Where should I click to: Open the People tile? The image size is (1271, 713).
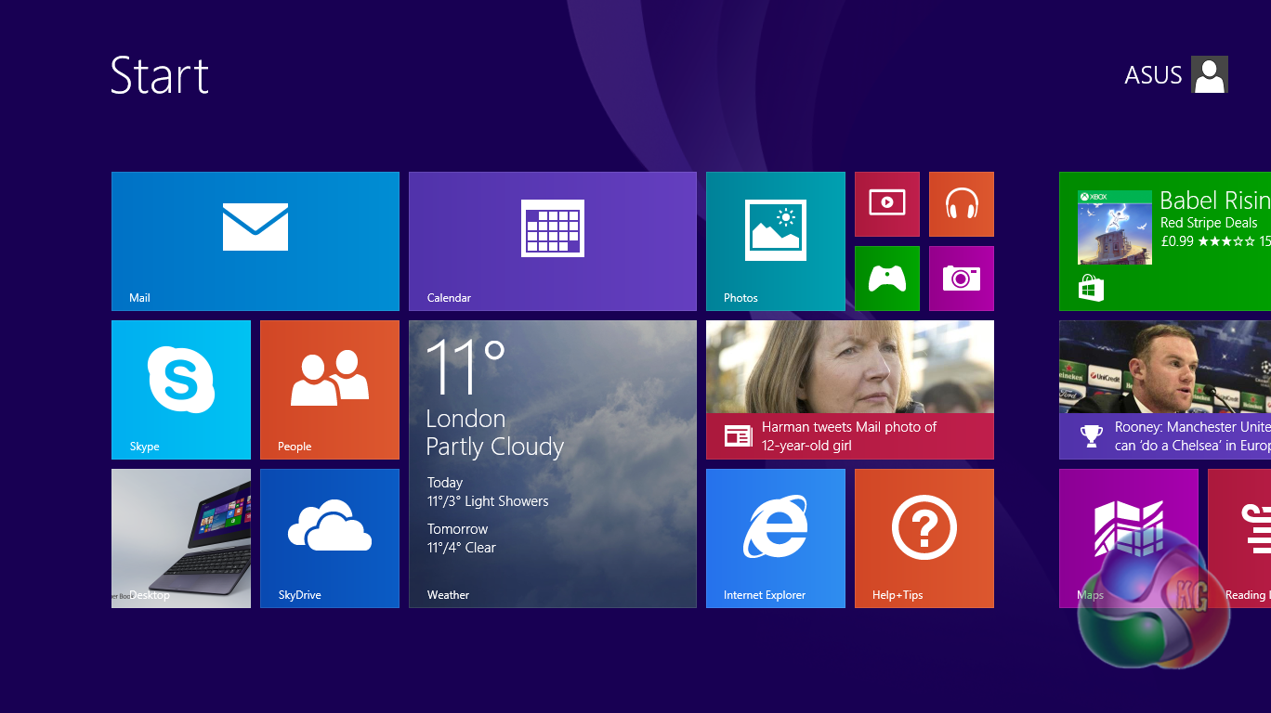point(330,390)
